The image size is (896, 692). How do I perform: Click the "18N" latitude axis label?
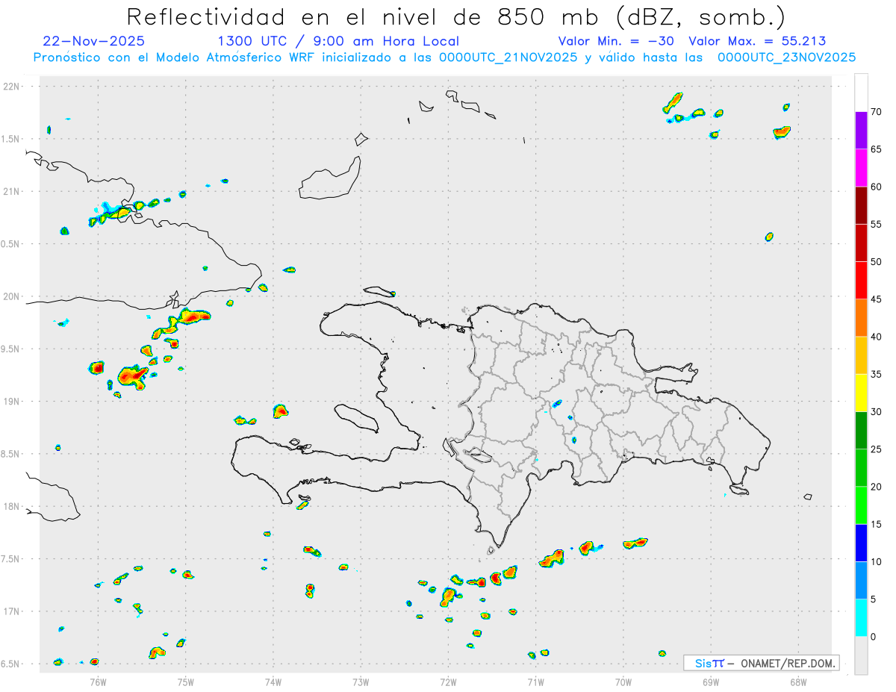[11, 506]
